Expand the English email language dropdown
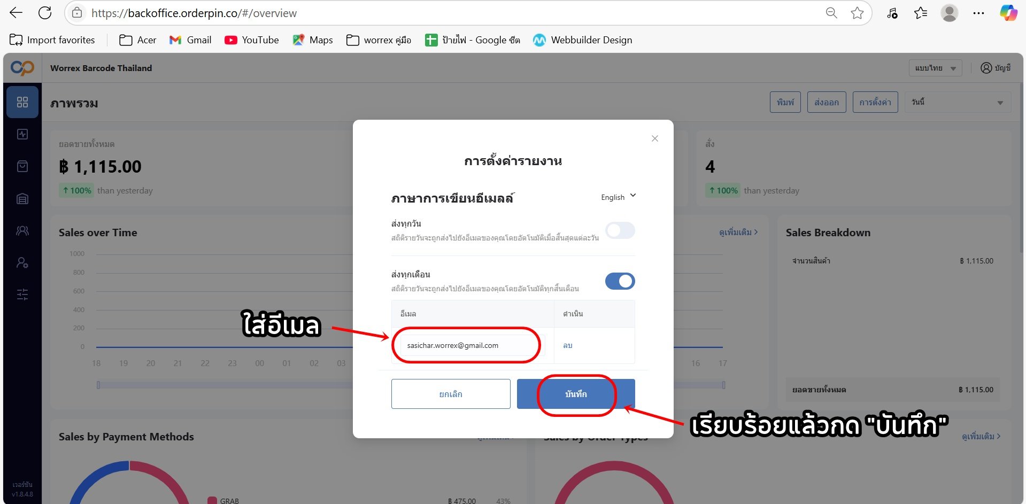The height and width of the screenshot is (504, 1026). point(619,197)
